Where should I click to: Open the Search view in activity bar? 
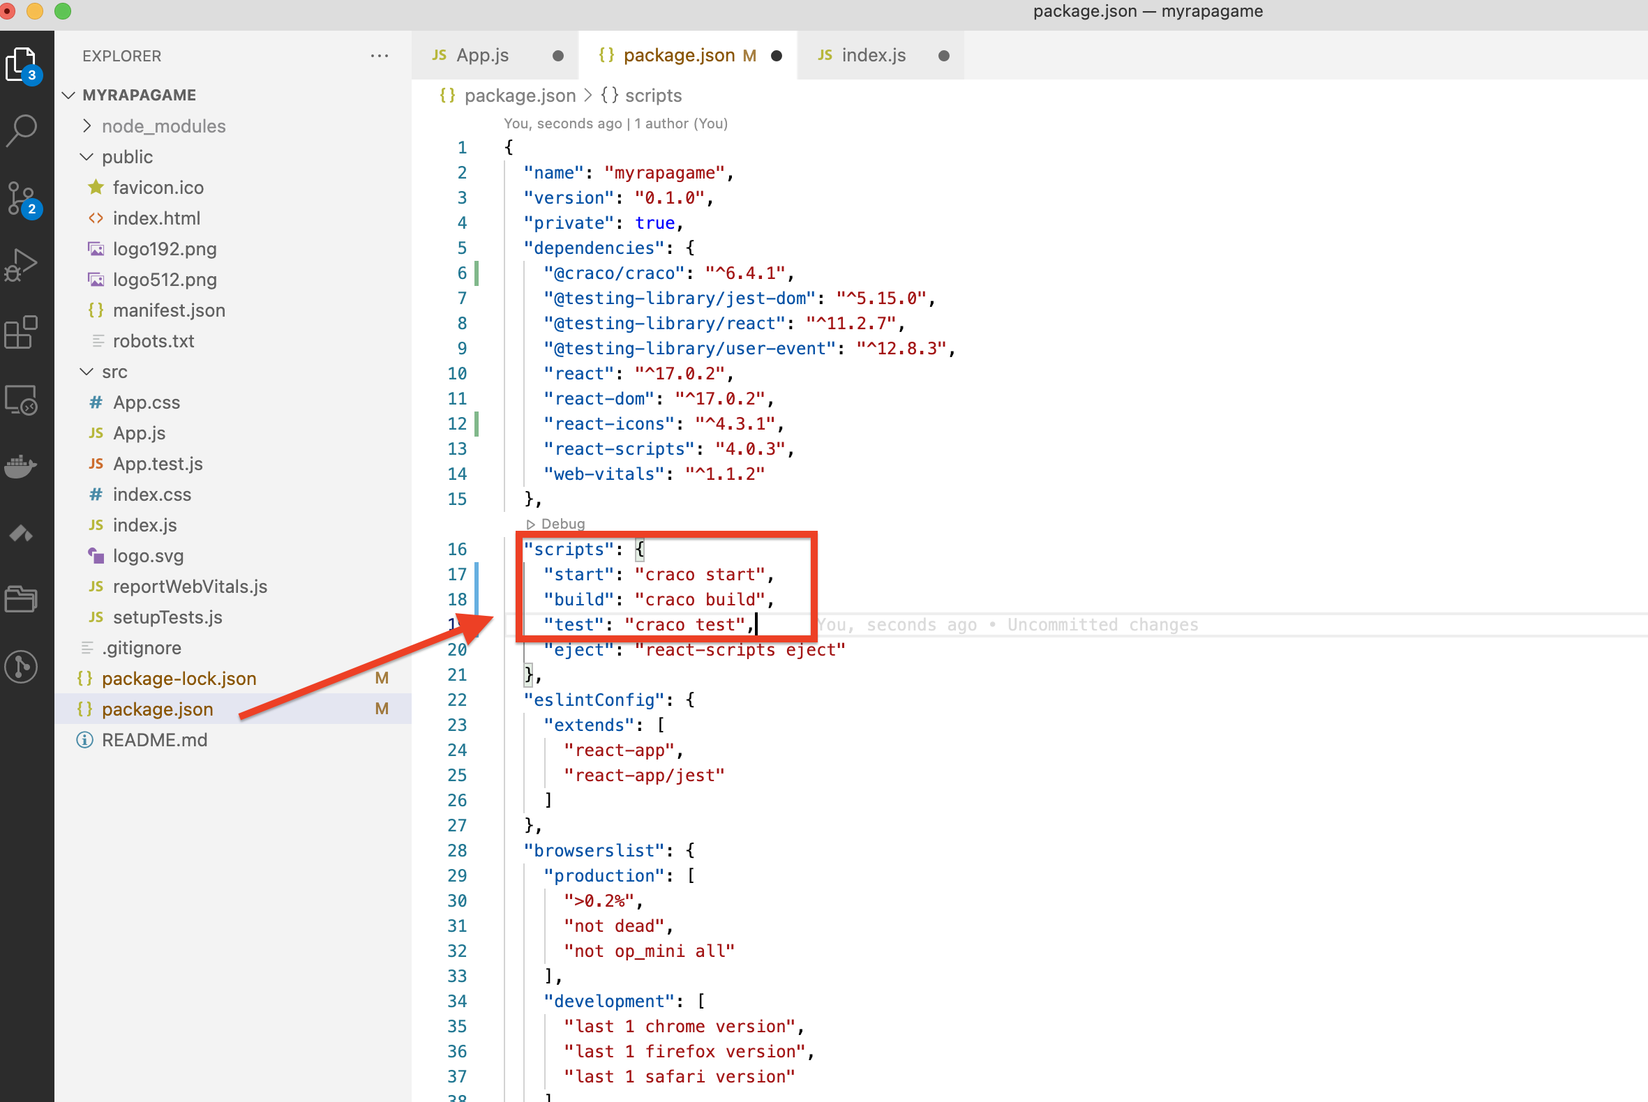pyautogui.click(x=22, y=130)
